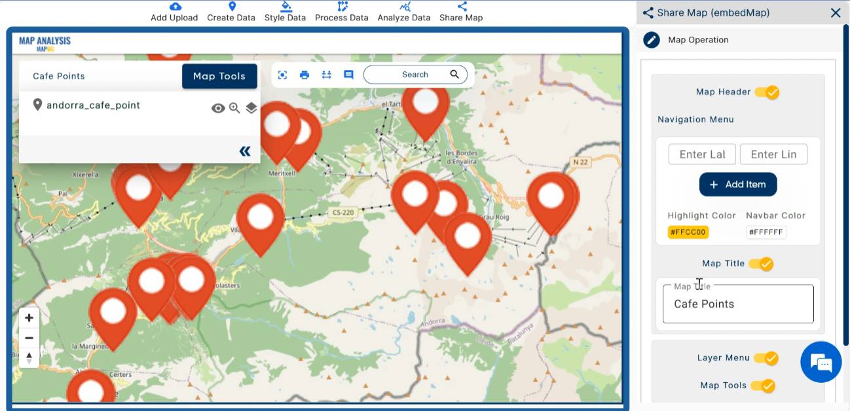Click the Map Tools button
Image resolution: width=850 pixels, height=411 pixels.
tap(219, 76)
